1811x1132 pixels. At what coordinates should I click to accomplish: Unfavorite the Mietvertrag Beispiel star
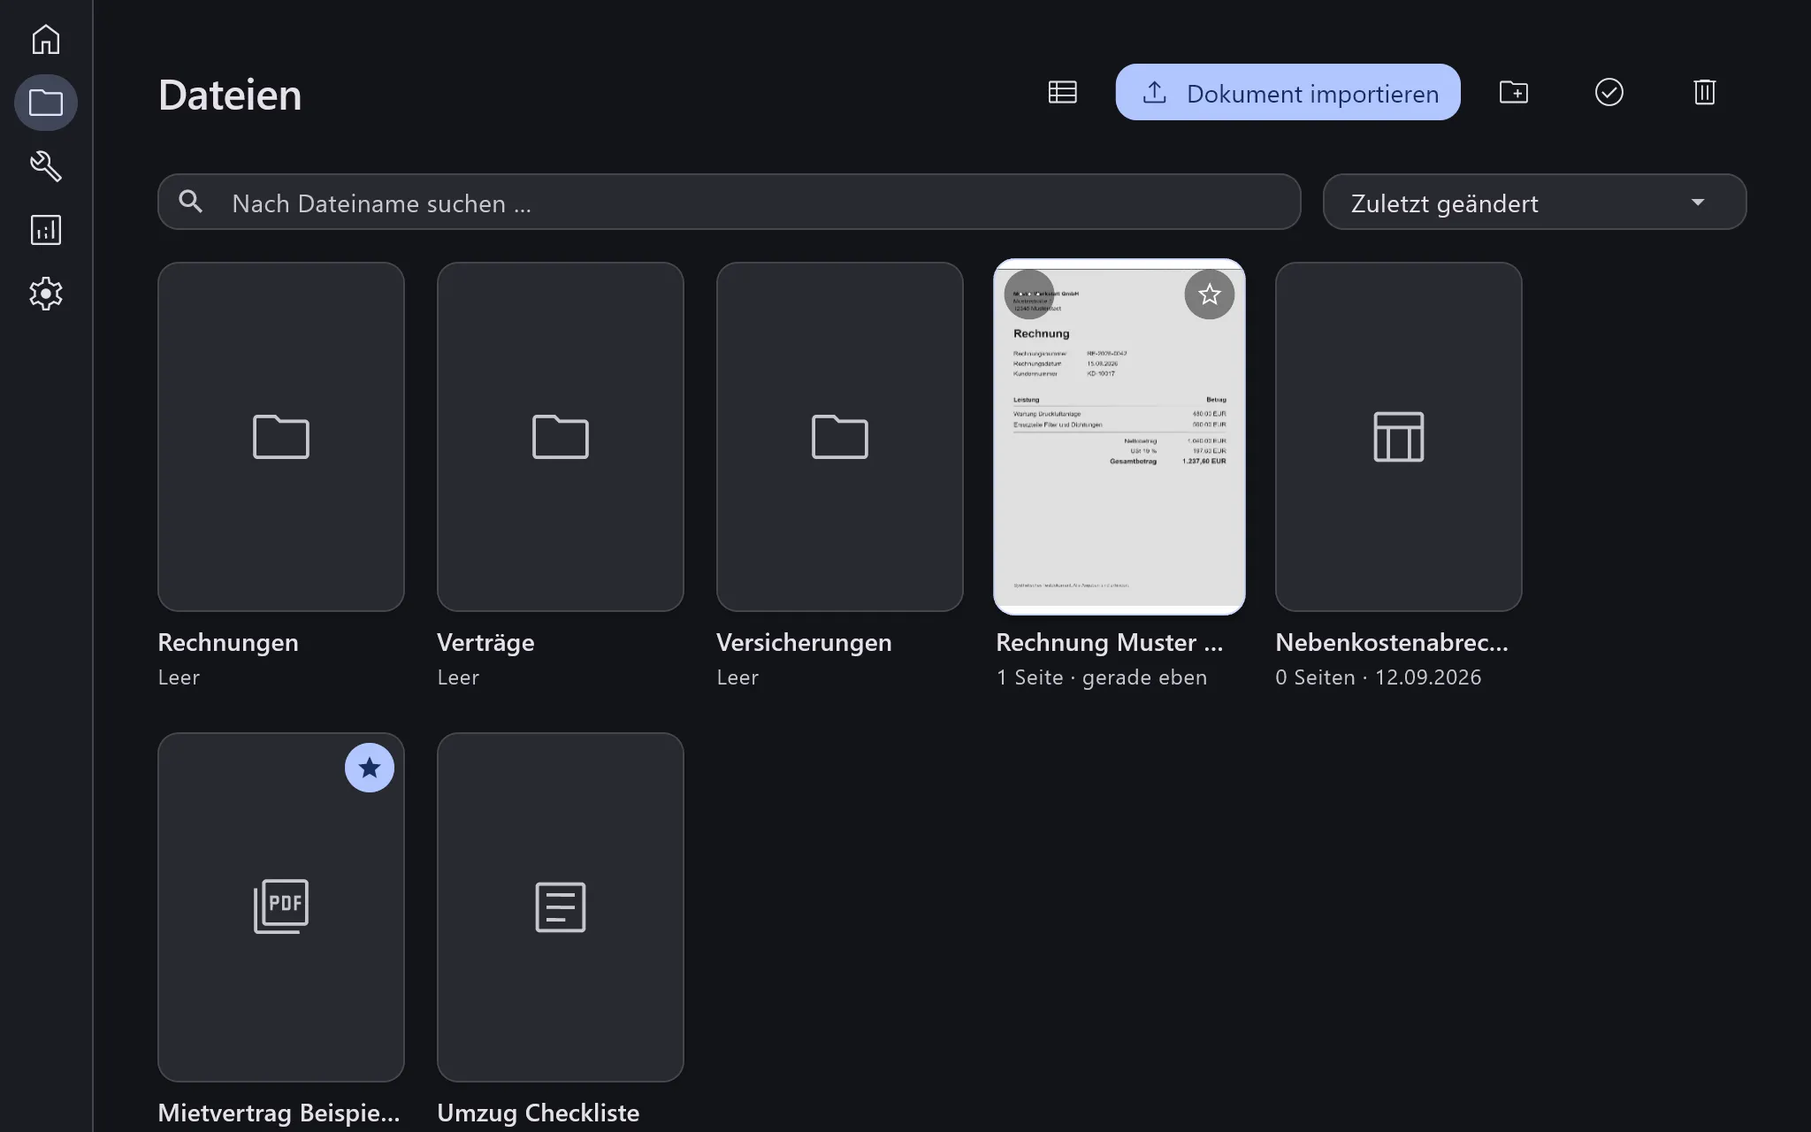(x=370, y=768)
